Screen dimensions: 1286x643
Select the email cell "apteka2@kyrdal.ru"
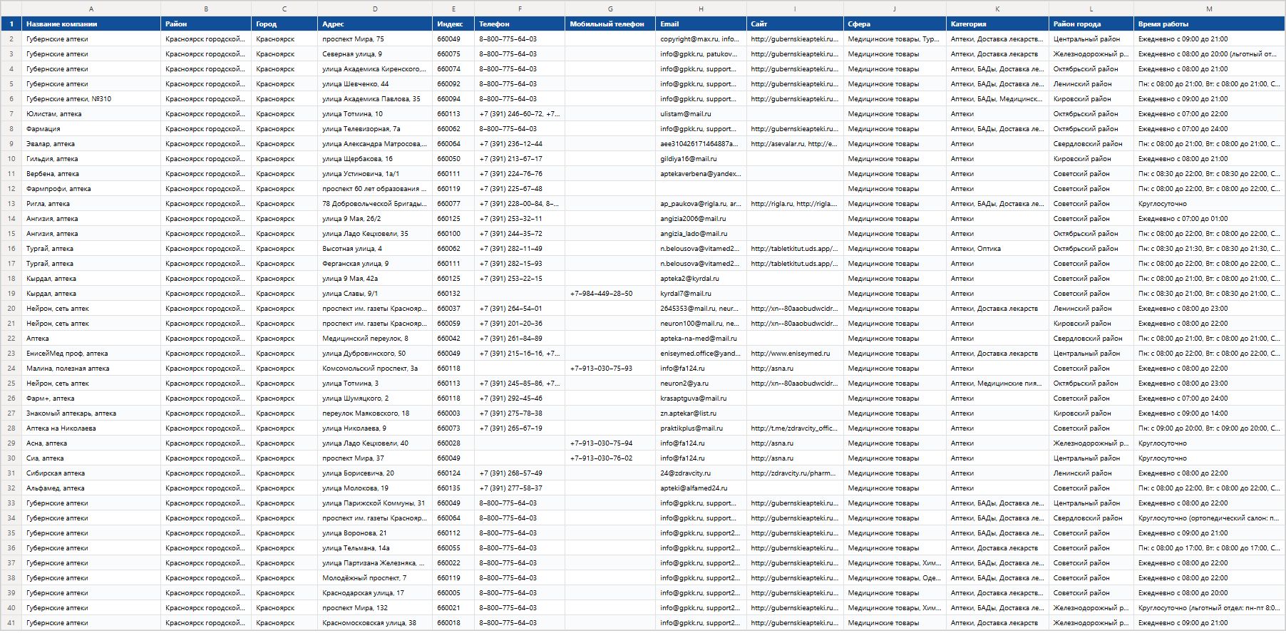click(701, 279)
